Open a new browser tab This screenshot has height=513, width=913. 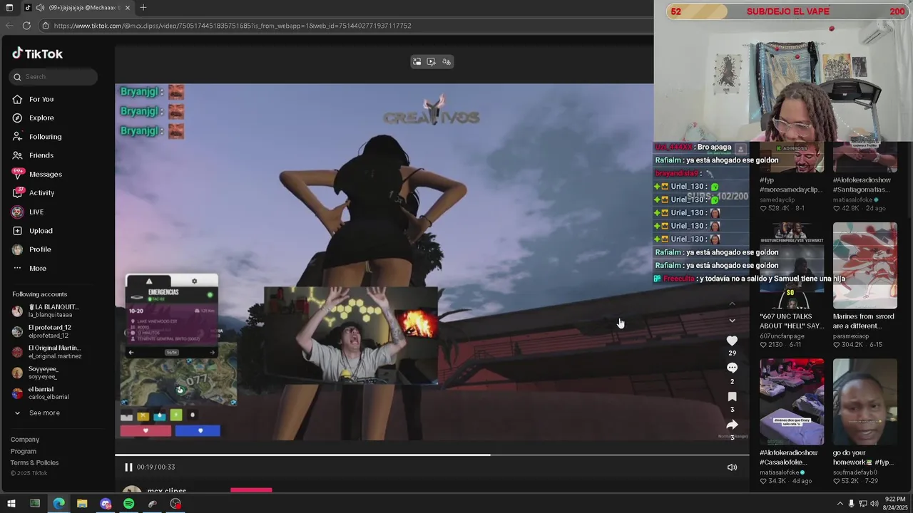coord(143,8)
